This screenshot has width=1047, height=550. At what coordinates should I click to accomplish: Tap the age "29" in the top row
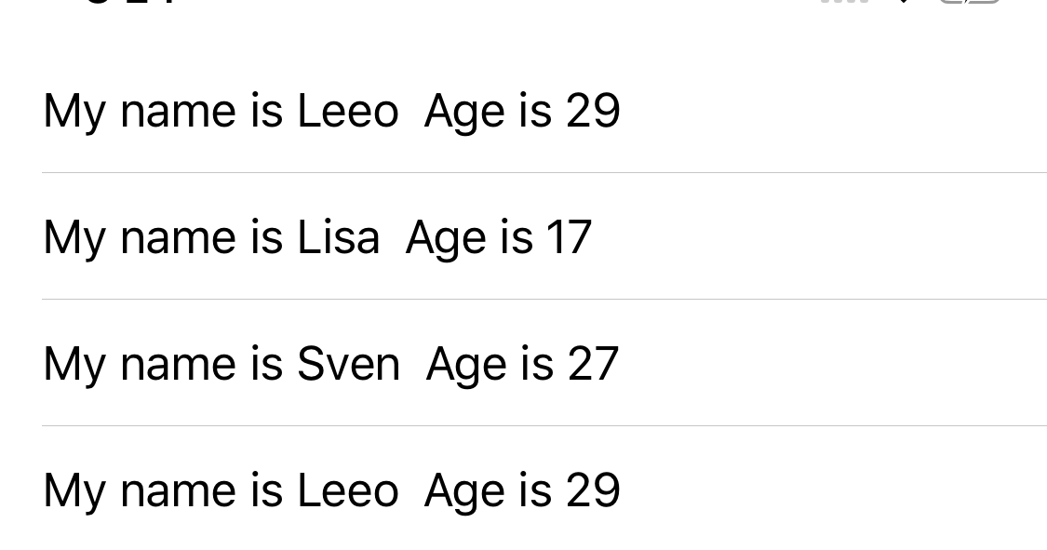point(593,111)
